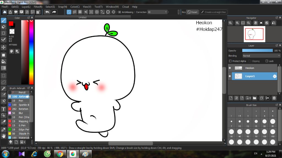282x158 pixels.
Task: Enable the radial snap
Action: [91, 12]
